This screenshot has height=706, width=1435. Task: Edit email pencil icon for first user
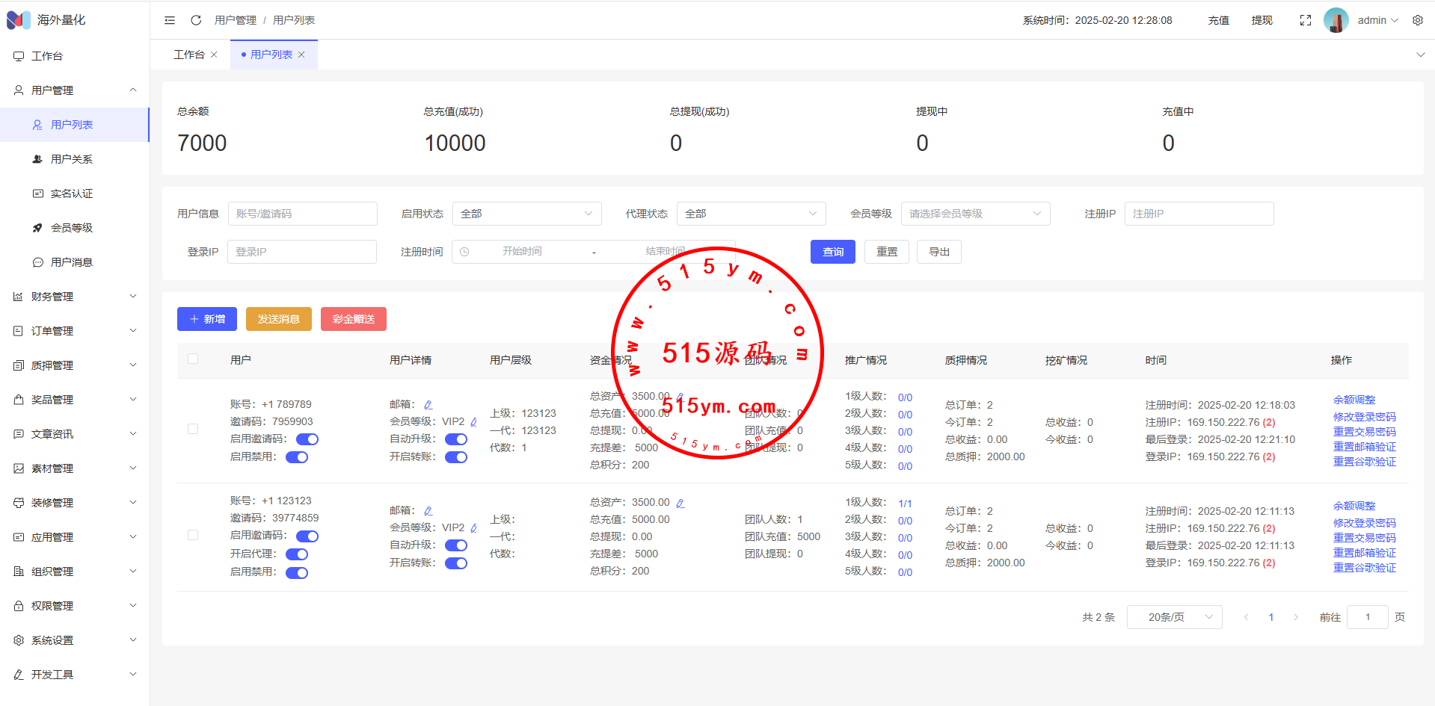point(428,405)
